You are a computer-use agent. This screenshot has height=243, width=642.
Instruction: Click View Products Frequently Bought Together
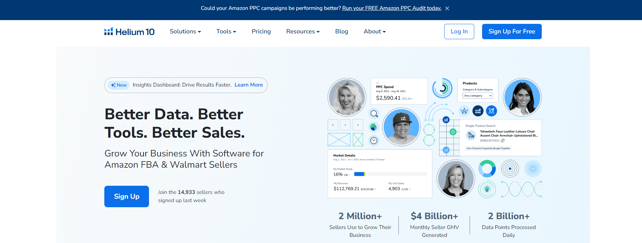click(x=488, y=148)
